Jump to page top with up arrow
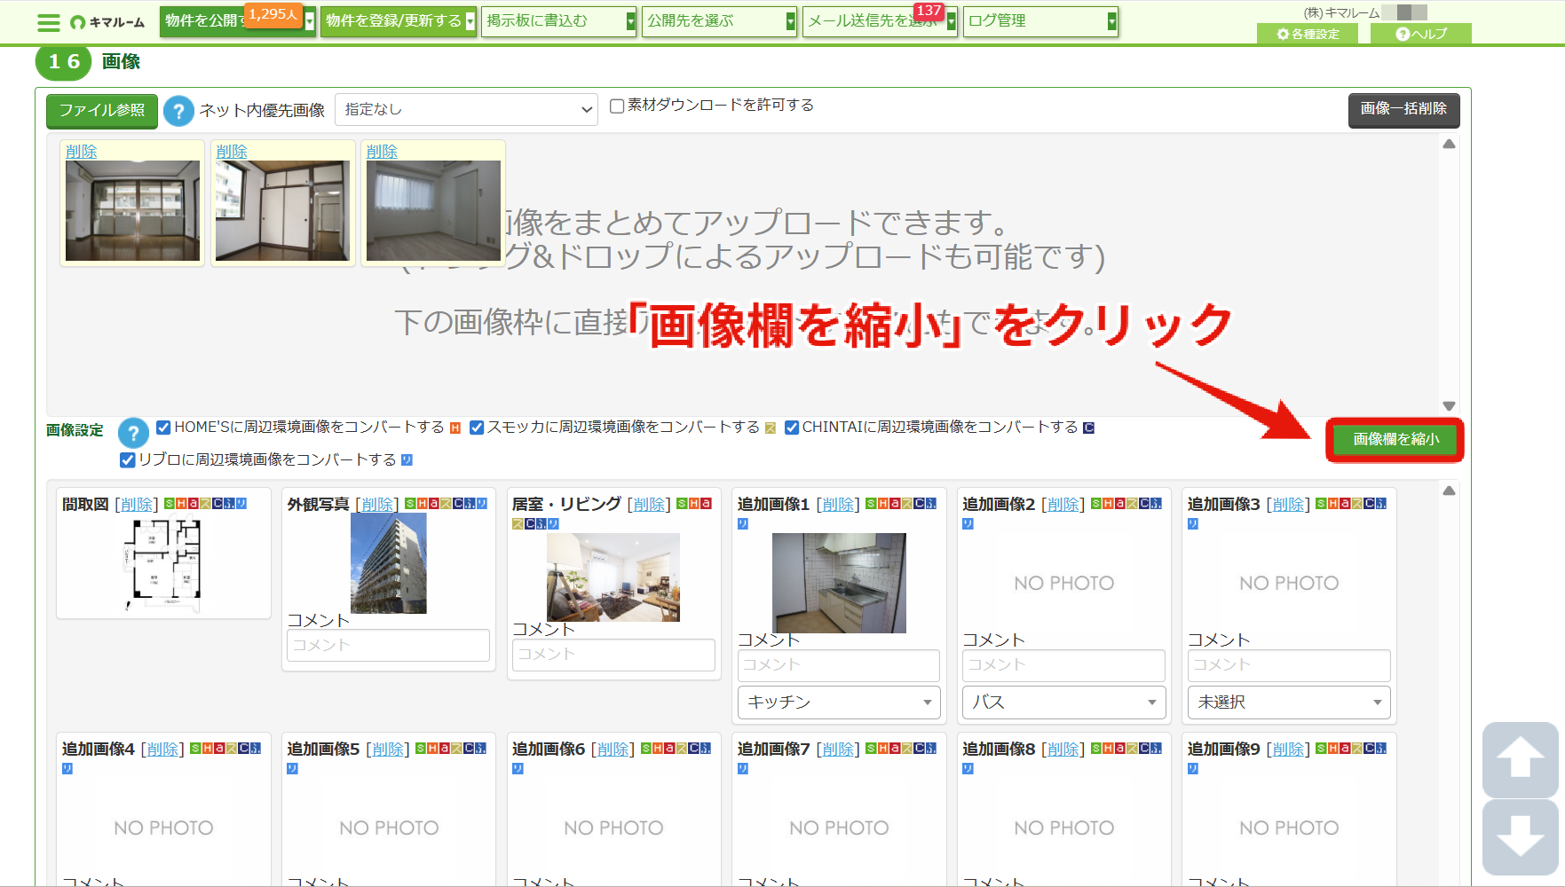Screen dimensions: 1565x887 1520,758
